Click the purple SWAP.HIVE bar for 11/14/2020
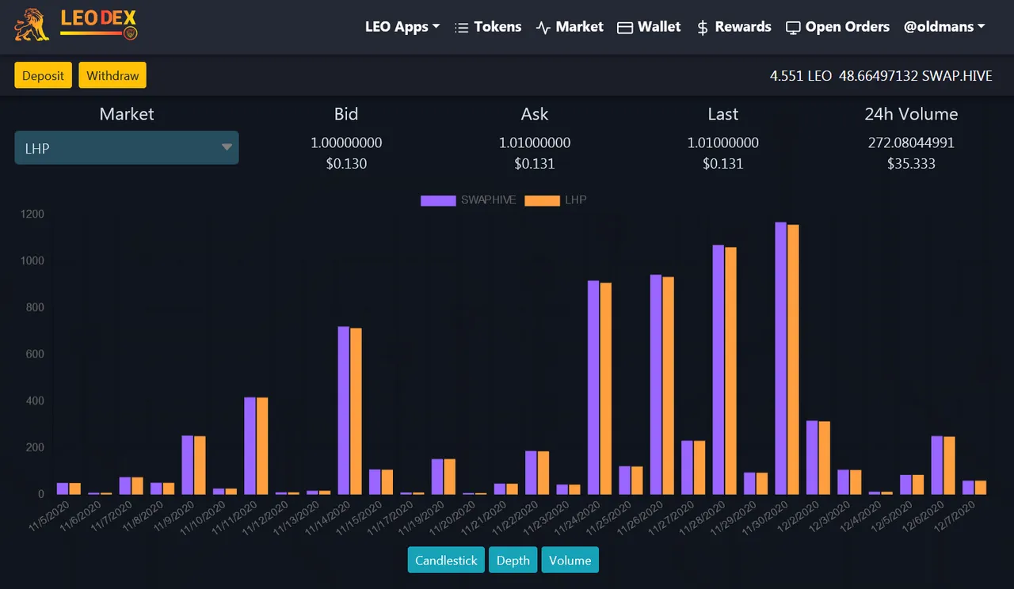 (344, 410)
